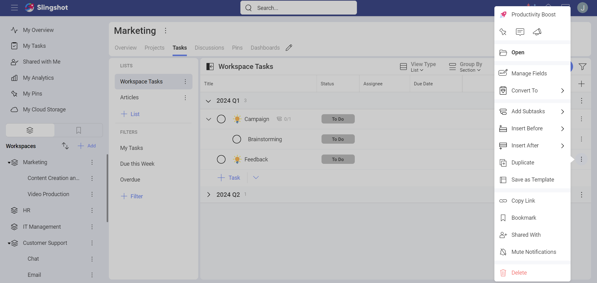Mark Campaign task complete

point(221,119)
